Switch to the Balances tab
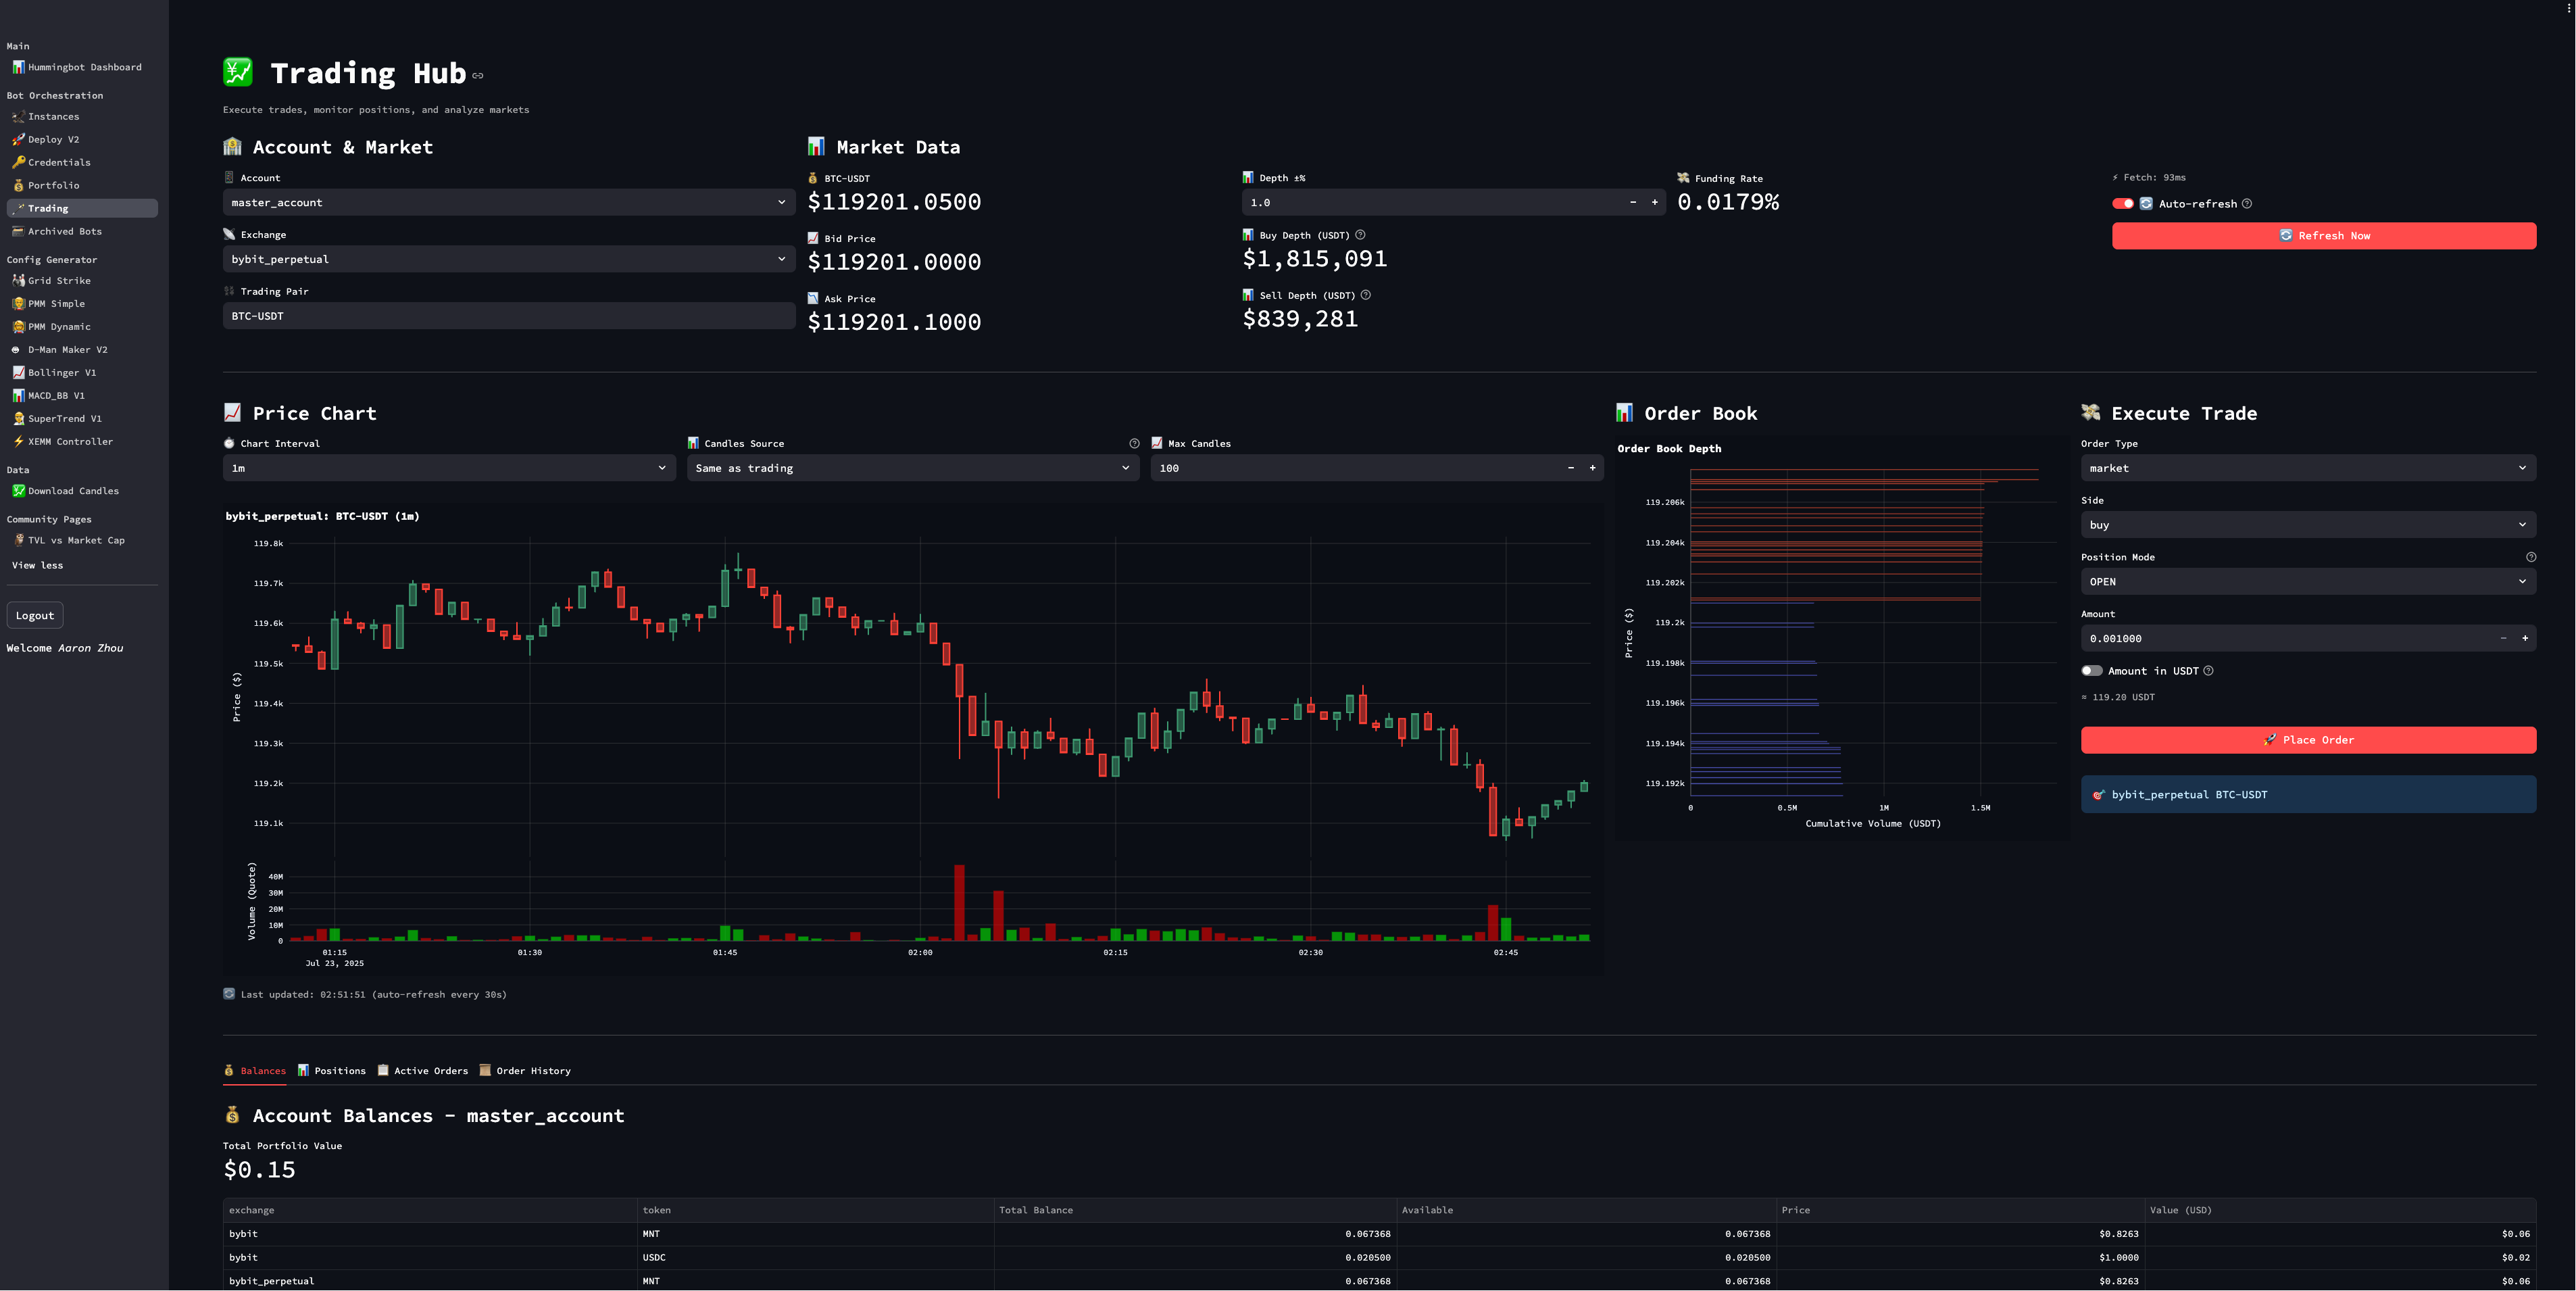 (x=255, y=1071)
